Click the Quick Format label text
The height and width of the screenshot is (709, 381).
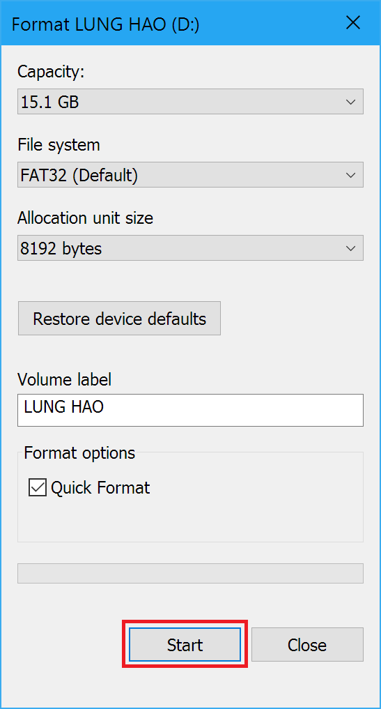[100, 488]
